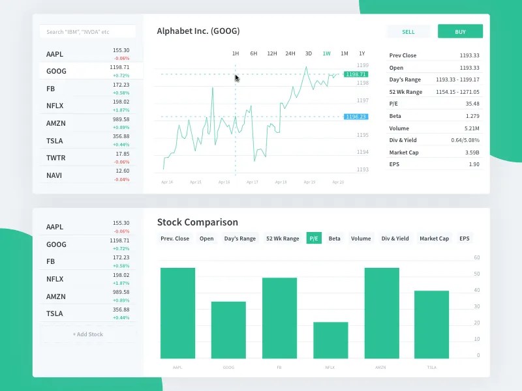Compare stocks by 52 Wk Range
The height and width of the screenshot is (391, 522).
pyautogui.click(x=283, y=239)
